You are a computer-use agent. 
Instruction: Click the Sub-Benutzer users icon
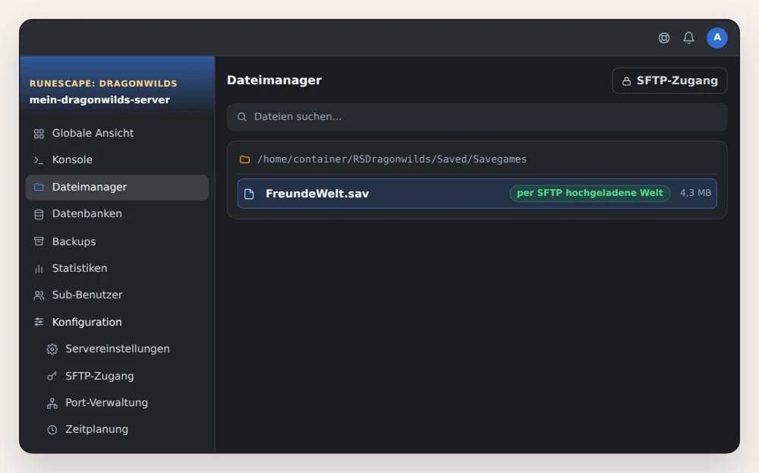click(39, 295)
